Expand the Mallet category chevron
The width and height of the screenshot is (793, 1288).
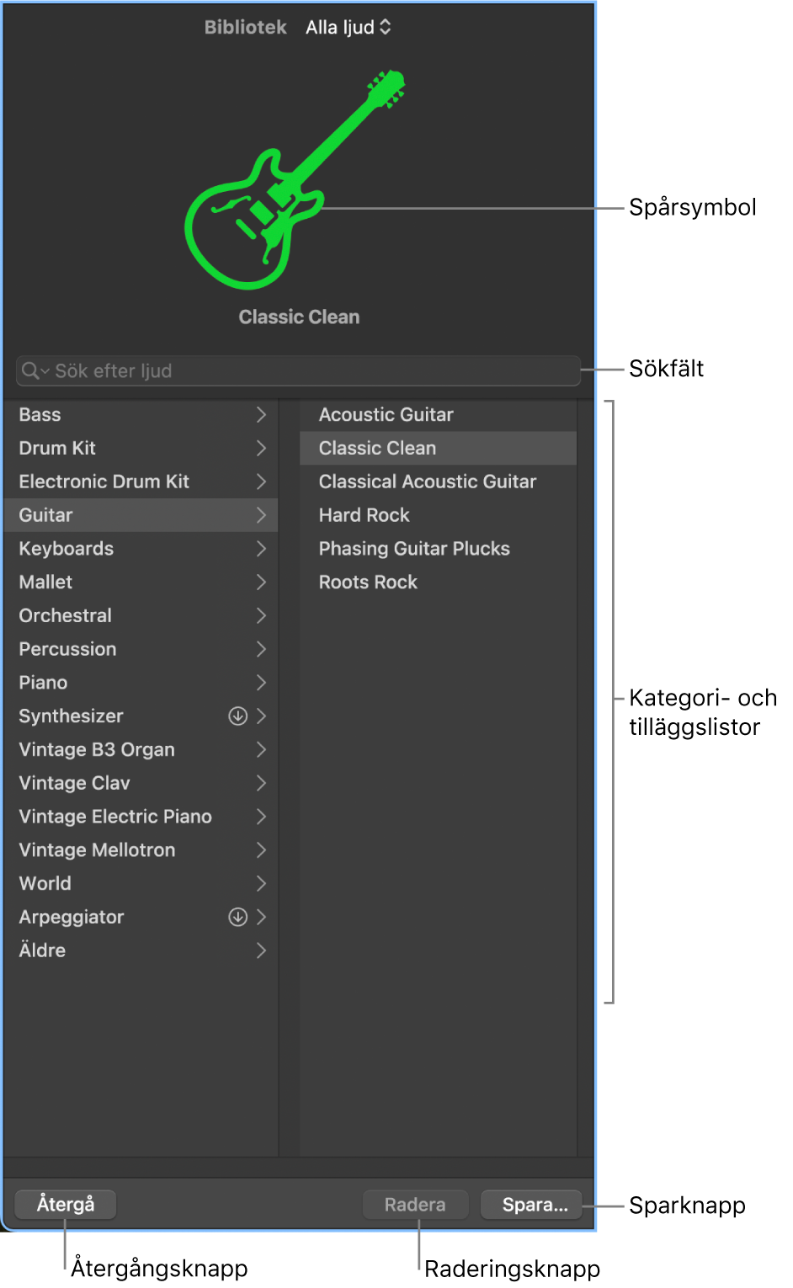coord(261,583)
